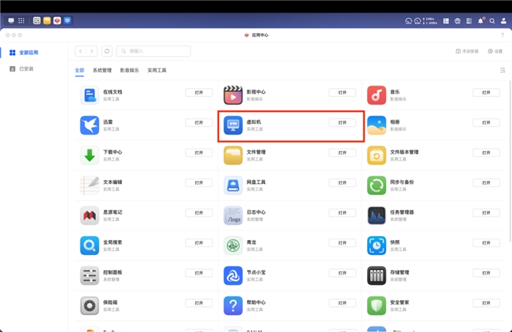Open the notifications bell icon
512x332 pixels.
[x=480, y=21]
